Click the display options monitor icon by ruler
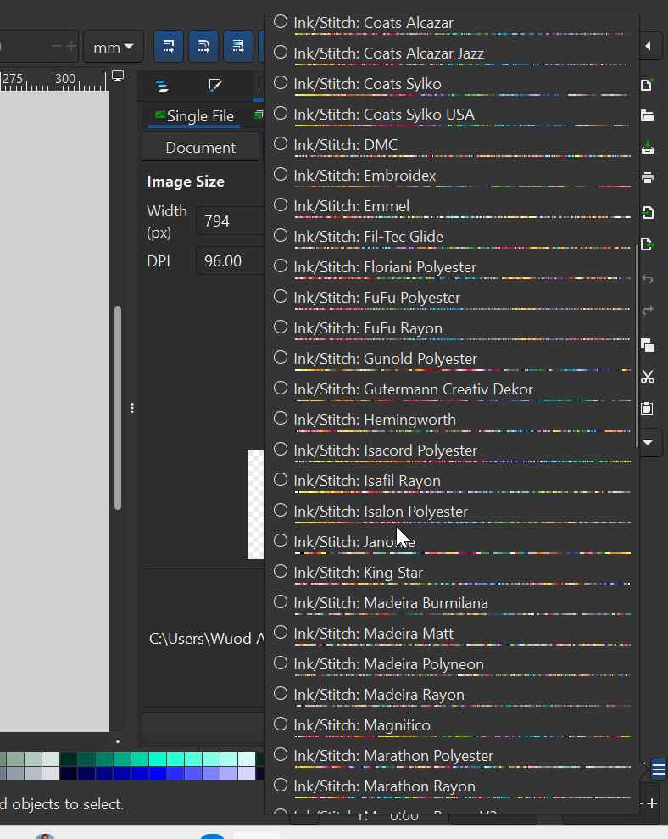668x839 pixels. point(118,76)
